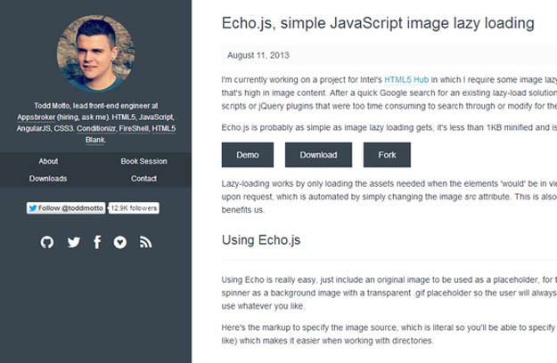Click the Twitter bird icon in sidebar

(x=73, y=242)
